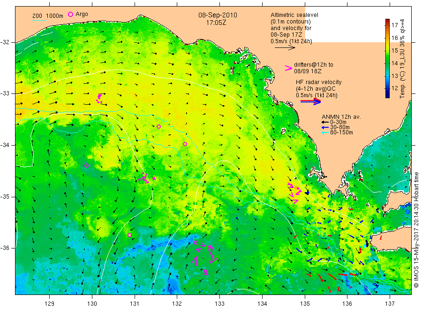Click the date text 08-Sep-2010
Image resolution: width=422 pixels, height=310 pixels.
pos(218,15)
